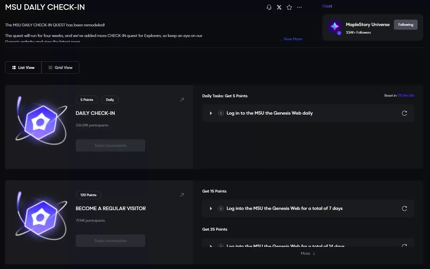Click the MapleStory Universe host avatar

click(x=335, y=27)
